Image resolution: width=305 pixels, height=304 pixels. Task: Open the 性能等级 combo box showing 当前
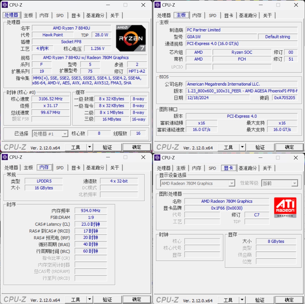pyautogui.click(x=280, y=183)
